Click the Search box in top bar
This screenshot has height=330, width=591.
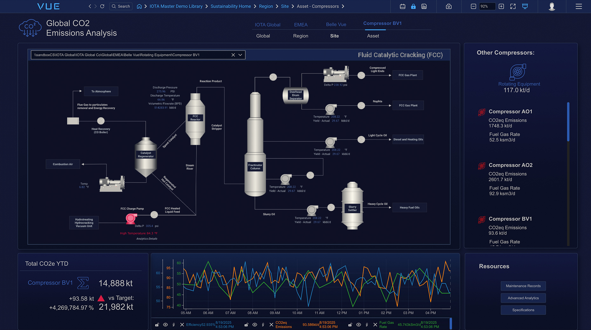pyautogui.click(x=121, y=6)
